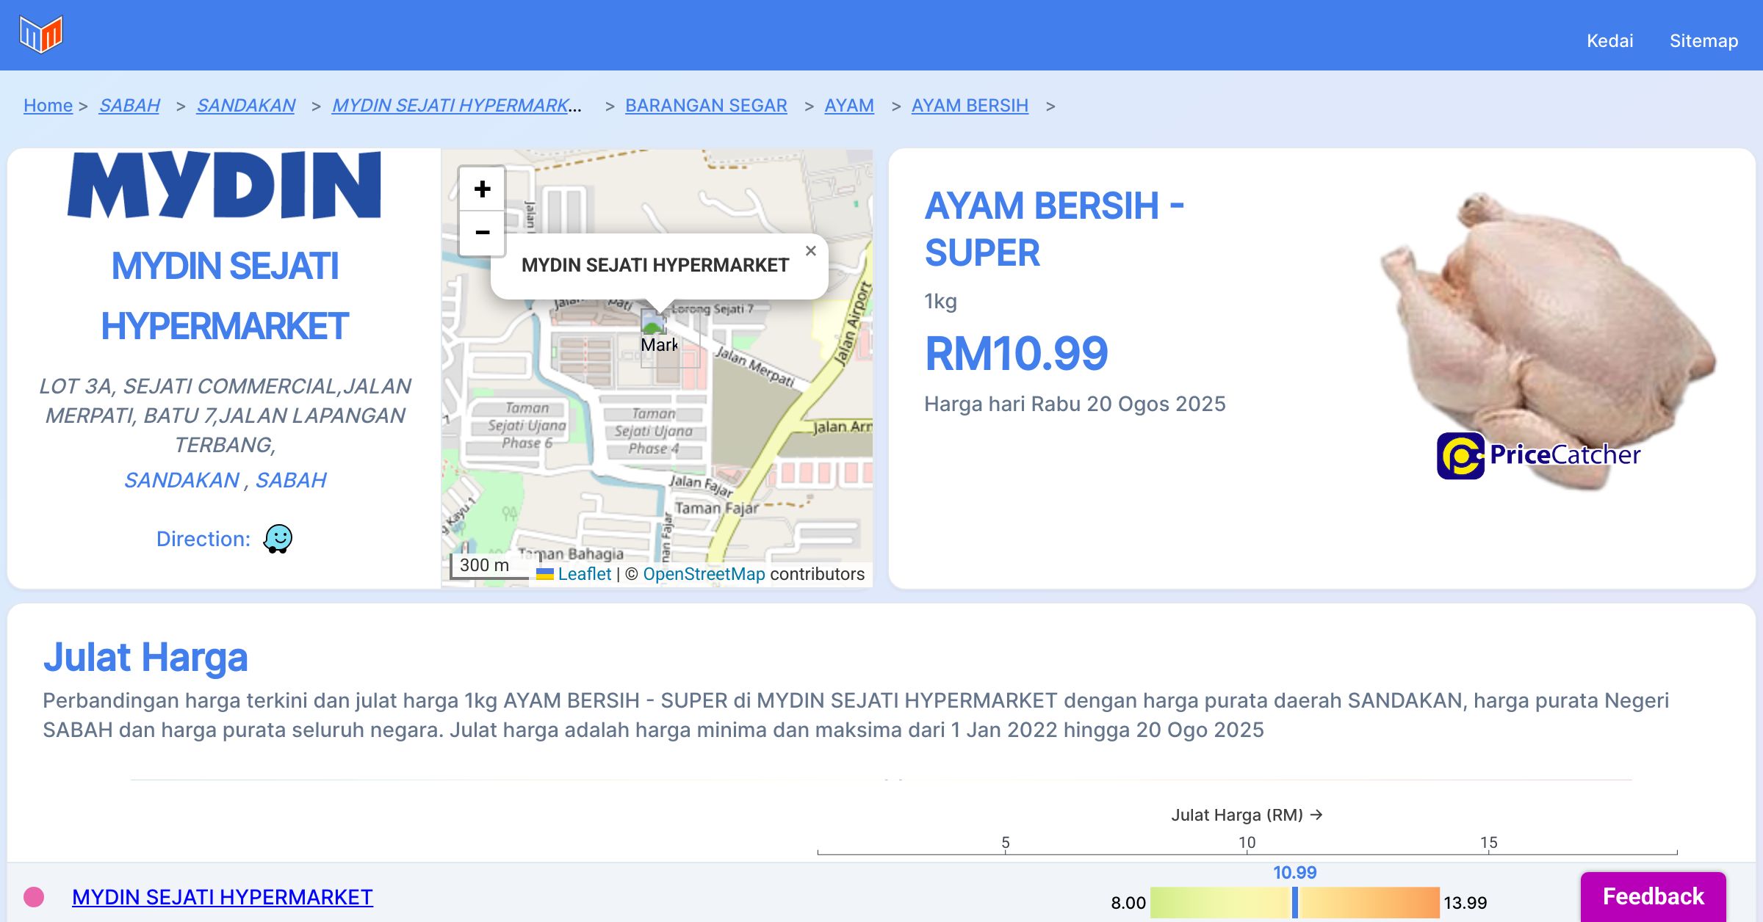Click the pink dot beside MYDIN SEJATI HYPERMARKET
Viewport: 1763px width, 922px height.
[34, 897]
